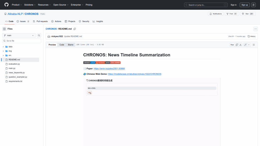Open the arxiv paper link
This screenshot has width=260, height=146.
[109, 68]
